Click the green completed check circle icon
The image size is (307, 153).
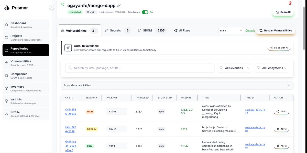(63, 5)
